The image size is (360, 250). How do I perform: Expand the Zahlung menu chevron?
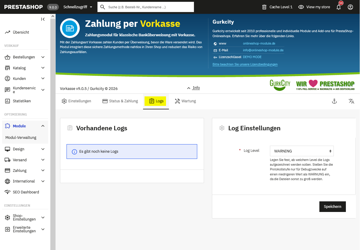pyautogui.click(x=43, y=170)
